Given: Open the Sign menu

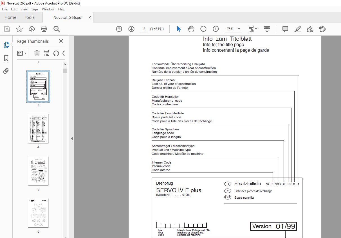Looking at the screenshot, I should coord(35,9).
